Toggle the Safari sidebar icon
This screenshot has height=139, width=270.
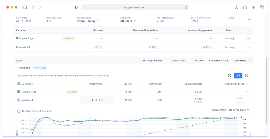click(x=25, y=7)
